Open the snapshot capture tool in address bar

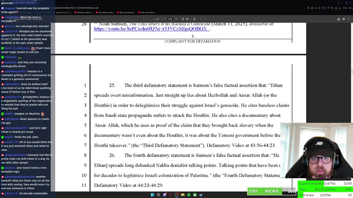[x=316, y=8]
